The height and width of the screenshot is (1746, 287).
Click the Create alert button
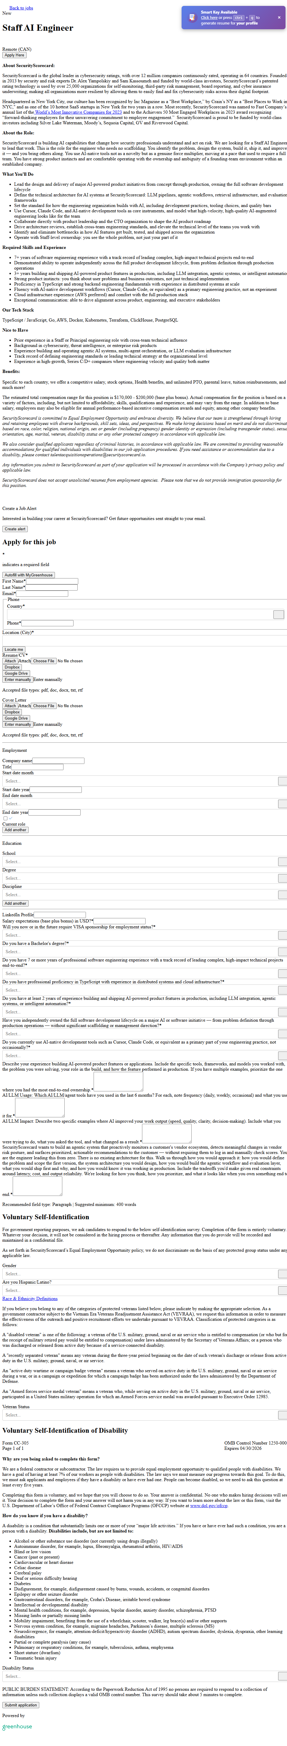tap(15, 529)
